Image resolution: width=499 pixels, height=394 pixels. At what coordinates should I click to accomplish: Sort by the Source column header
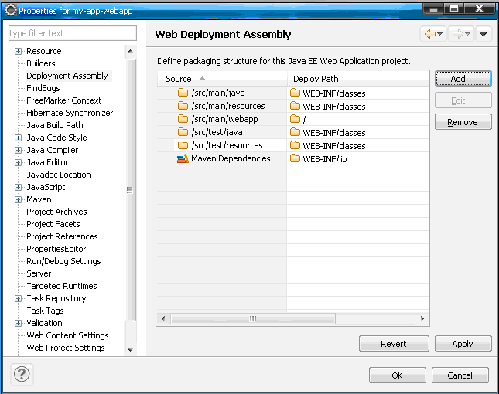tap(220, 79)
